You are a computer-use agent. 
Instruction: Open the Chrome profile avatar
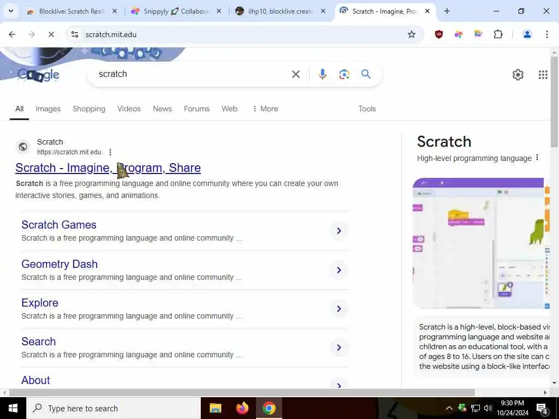tap(527, 34)
